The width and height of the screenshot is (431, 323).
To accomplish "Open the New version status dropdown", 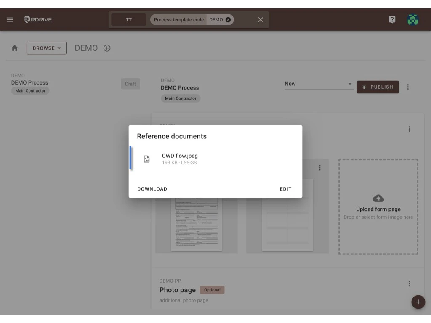I will tap(319, 84).
